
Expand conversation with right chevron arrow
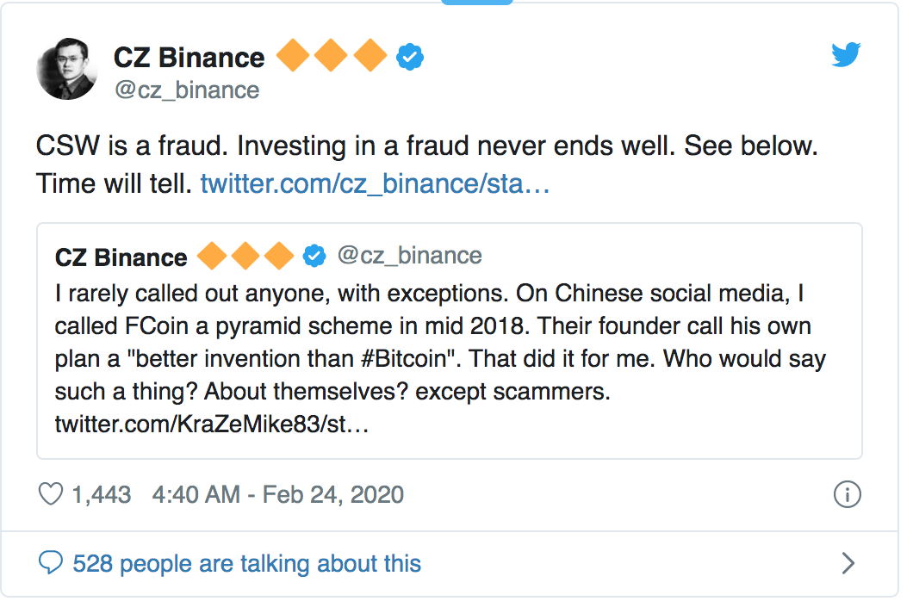848,563
